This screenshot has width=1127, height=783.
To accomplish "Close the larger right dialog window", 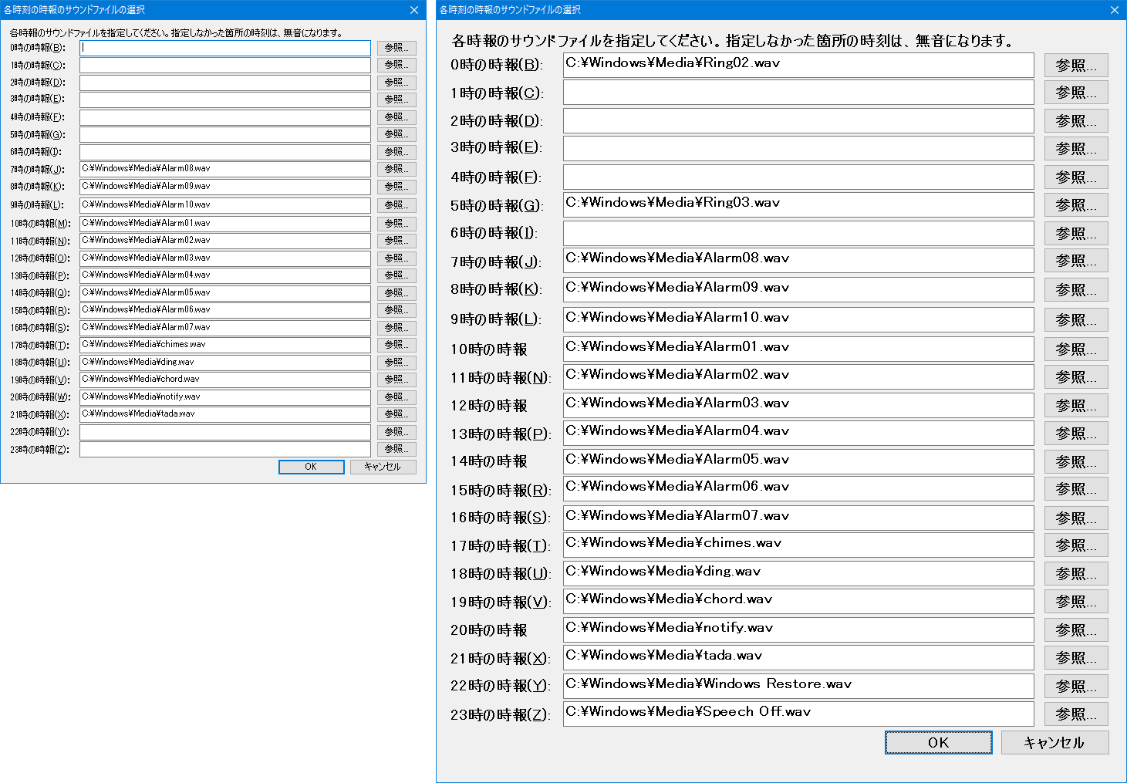I will coord(1115,10).
